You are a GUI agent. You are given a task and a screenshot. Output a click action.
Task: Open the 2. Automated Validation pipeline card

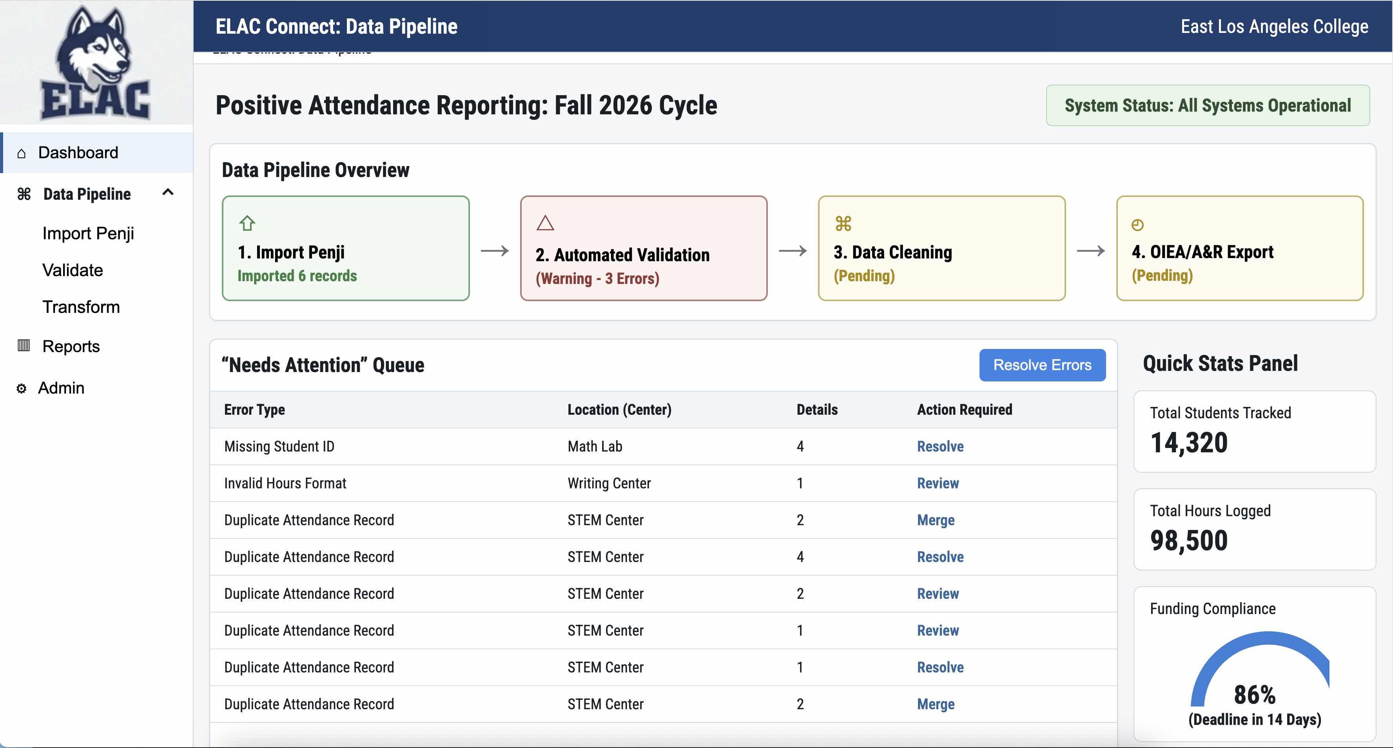point(644,248)
